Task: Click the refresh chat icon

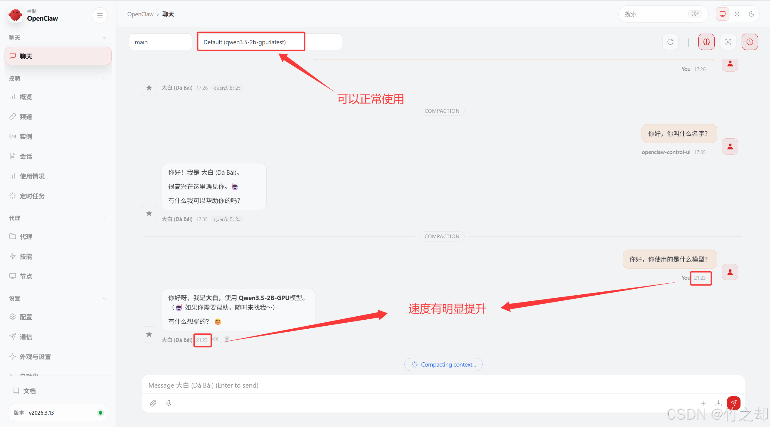Action: point(670,42)
